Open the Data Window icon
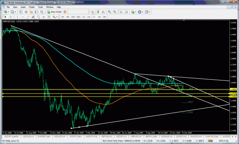This screenshot has height=144, width=239. (x=26, y=12)
